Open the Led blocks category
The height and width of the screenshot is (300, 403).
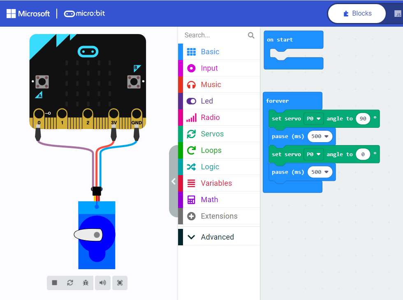pos(219,101)
